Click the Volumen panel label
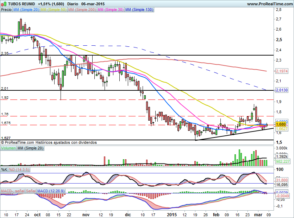 (x=8, y=149)
